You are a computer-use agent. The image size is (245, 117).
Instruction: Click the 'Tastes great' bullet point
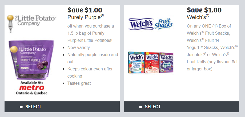click(x=79, y=83)
